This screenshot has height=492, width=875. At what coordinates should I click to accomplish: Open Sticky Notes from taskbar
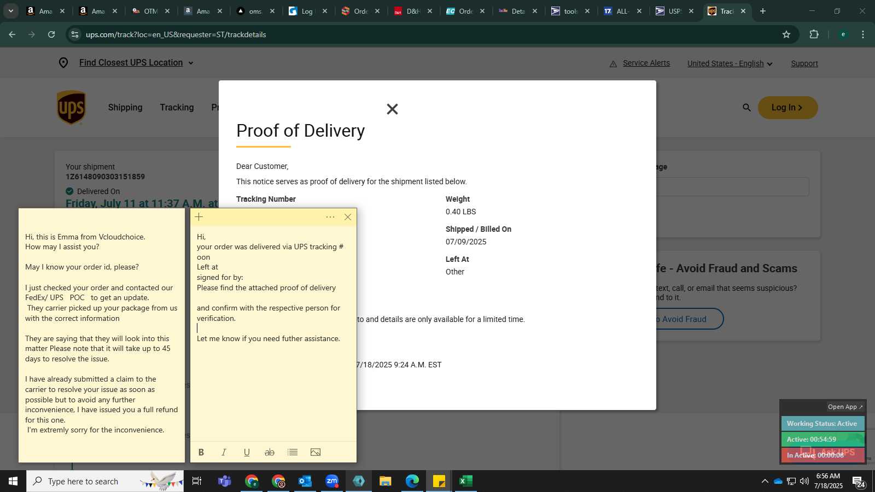(439, 481)
